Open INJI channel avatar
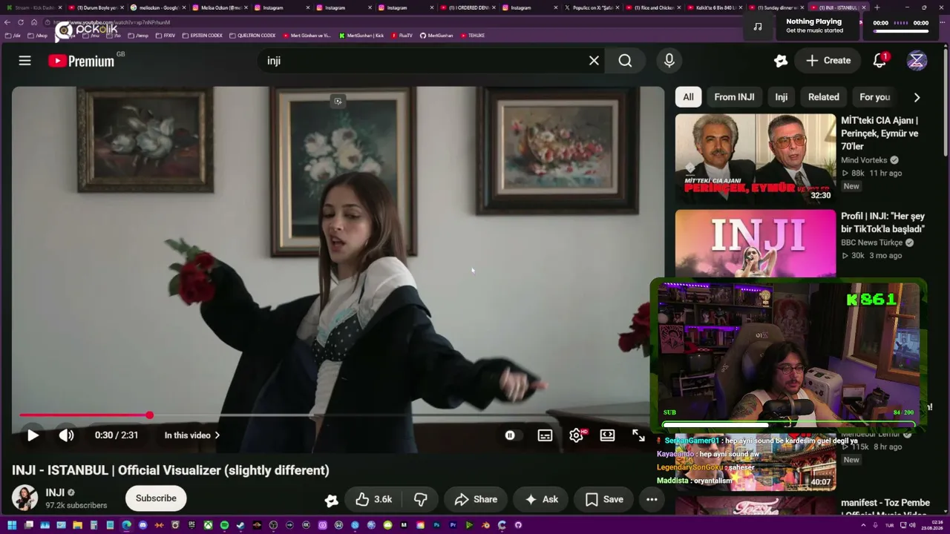950x534 pixels. 24,498
